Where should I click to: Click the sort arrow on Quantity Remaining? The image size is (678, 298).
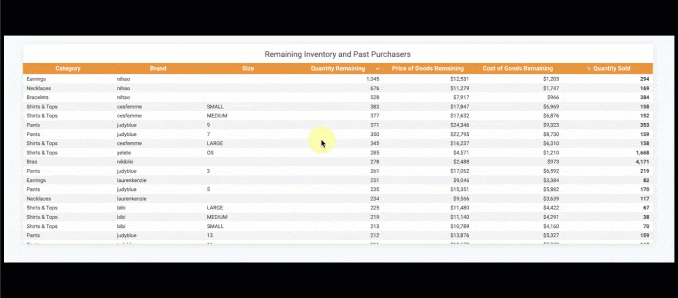click(378, 69)
